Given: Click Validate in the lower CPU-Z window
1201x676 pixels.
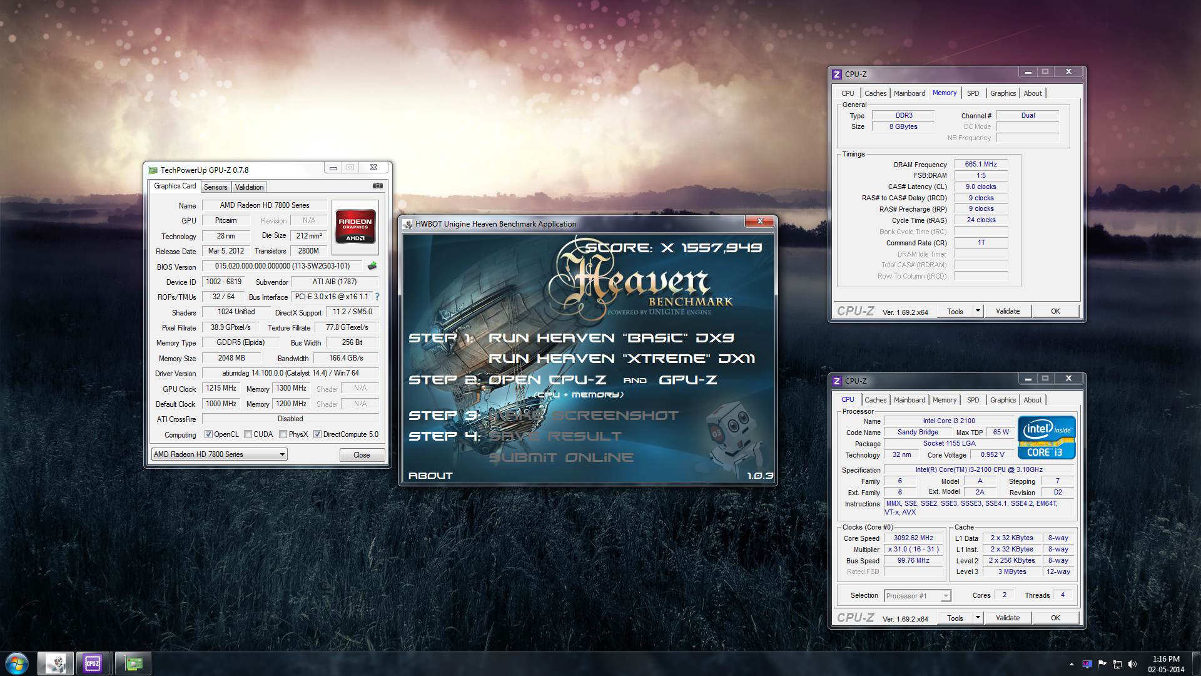Looking at the screenshot, I should tap(1008, 618).
